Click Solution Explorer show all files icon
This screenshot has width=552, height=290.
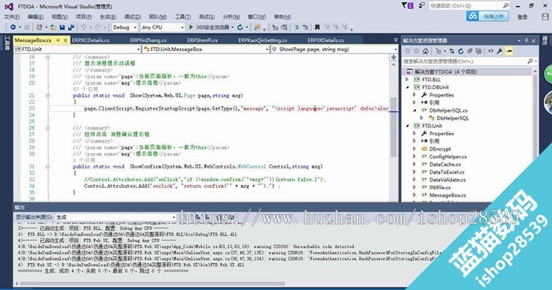tap(478, 52)
